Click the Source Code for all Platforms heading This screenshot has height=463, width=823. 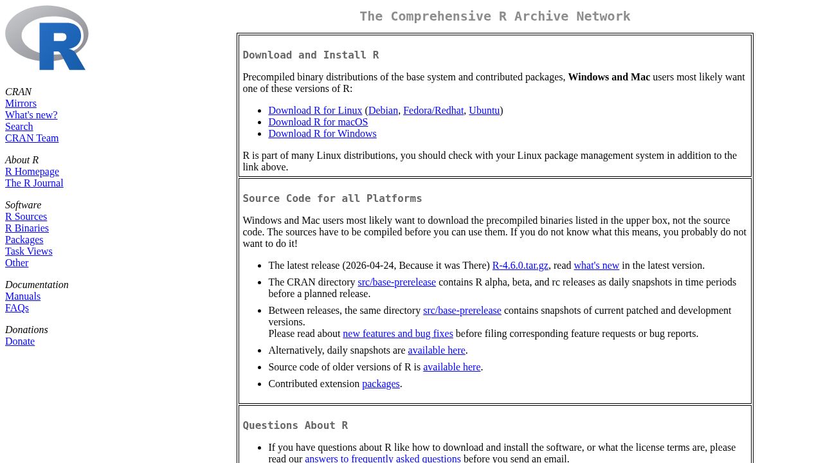pyautogui.click(x=332, y=199)
